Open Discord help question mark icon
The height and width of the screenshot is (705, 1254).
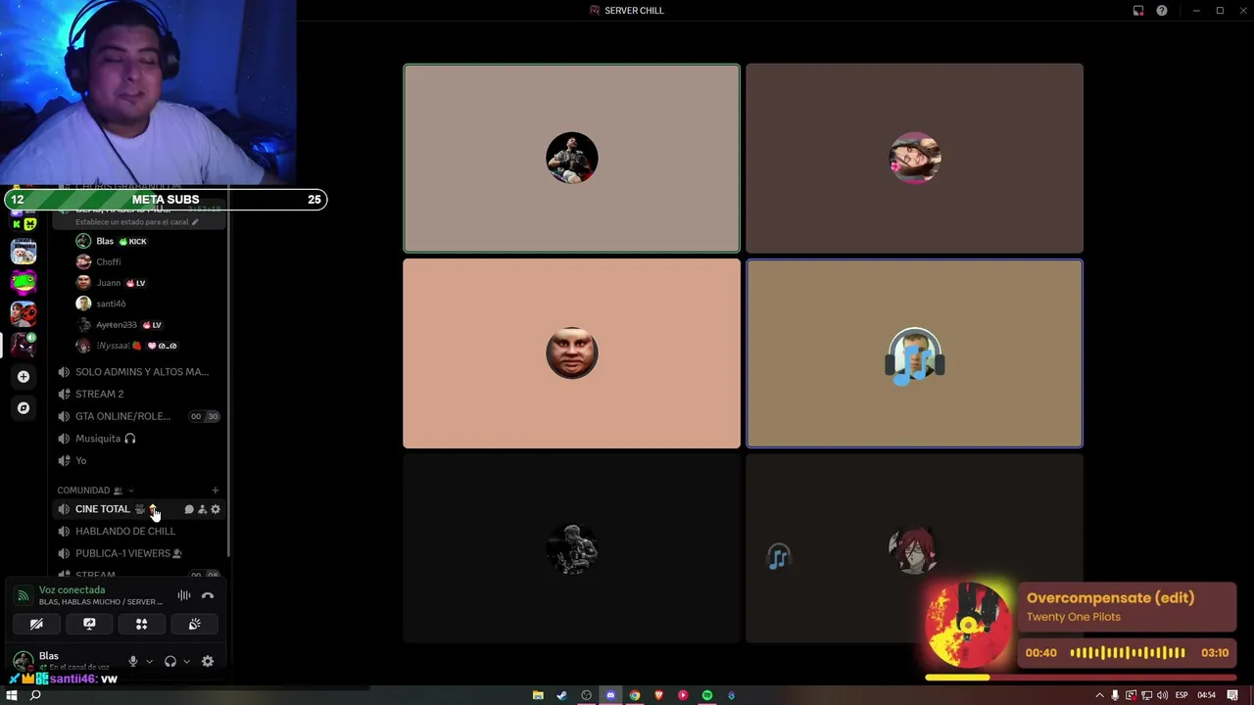coord(1162,11)
